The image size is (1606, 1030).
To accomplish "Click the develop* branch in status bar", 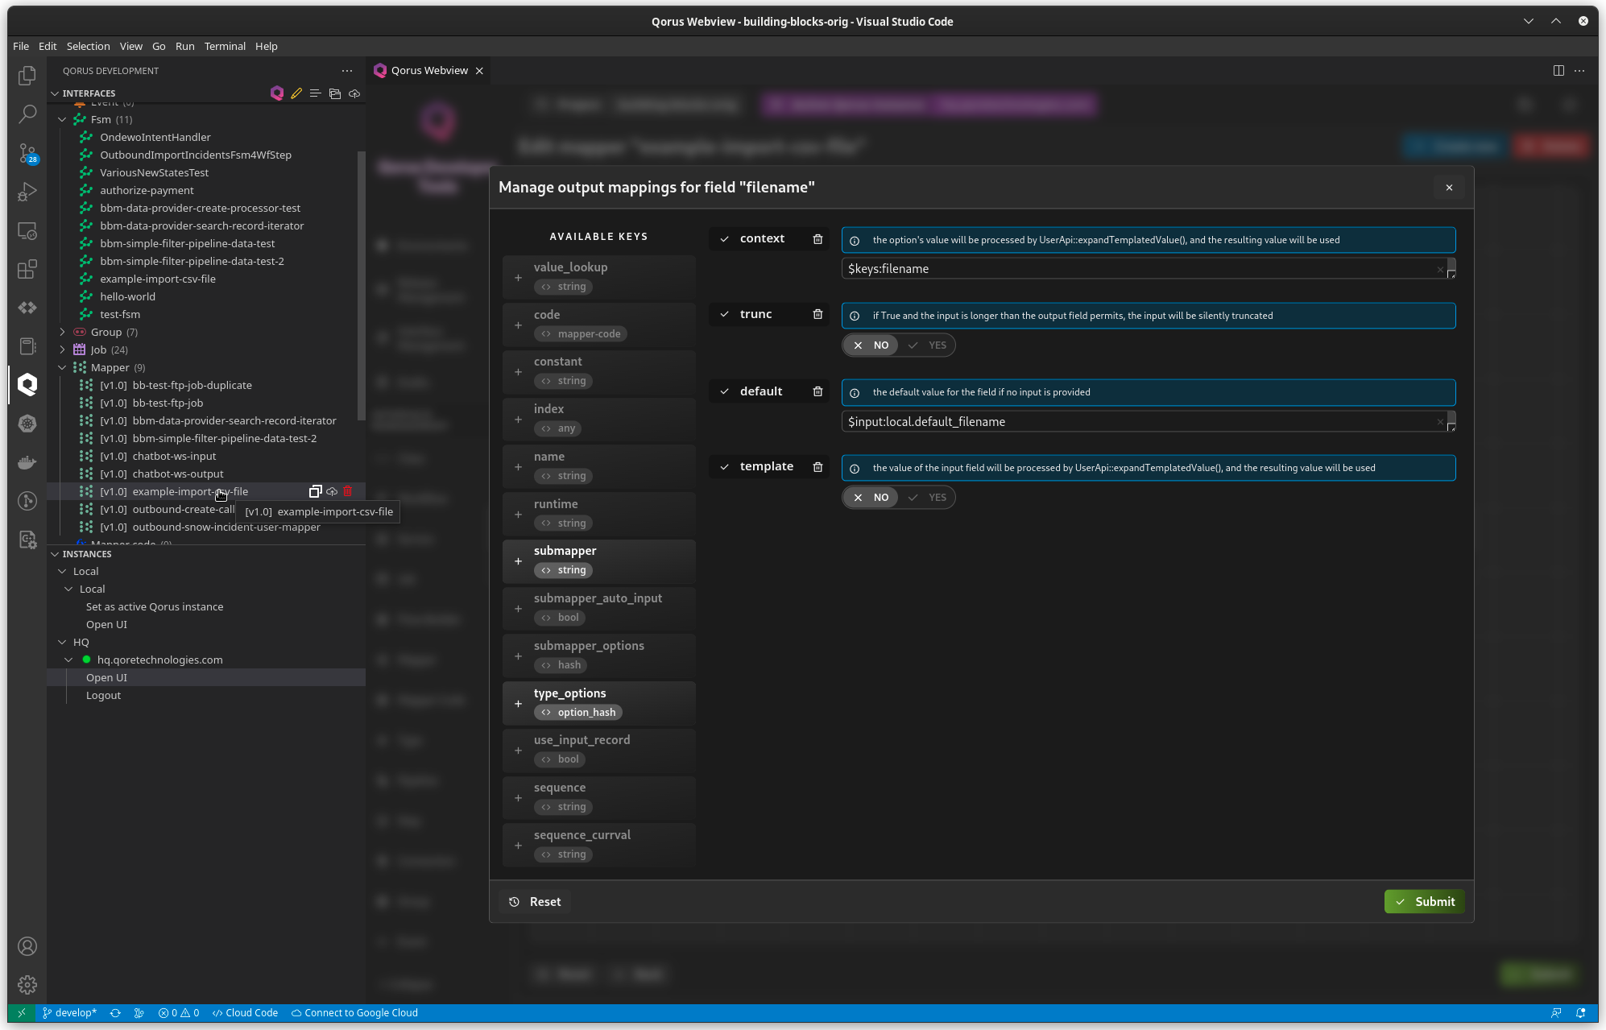I will coord(69,1013).
